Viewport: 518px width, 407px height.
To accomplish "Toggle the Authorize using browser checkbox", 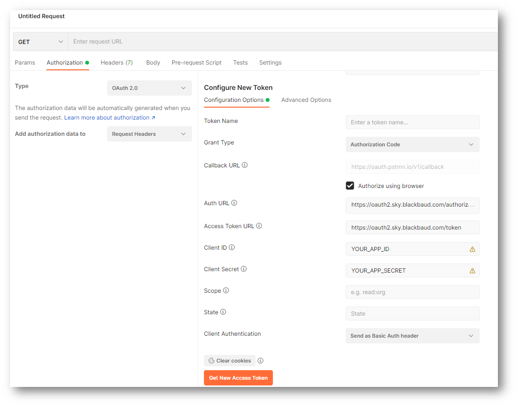I will tap(350, 186).
